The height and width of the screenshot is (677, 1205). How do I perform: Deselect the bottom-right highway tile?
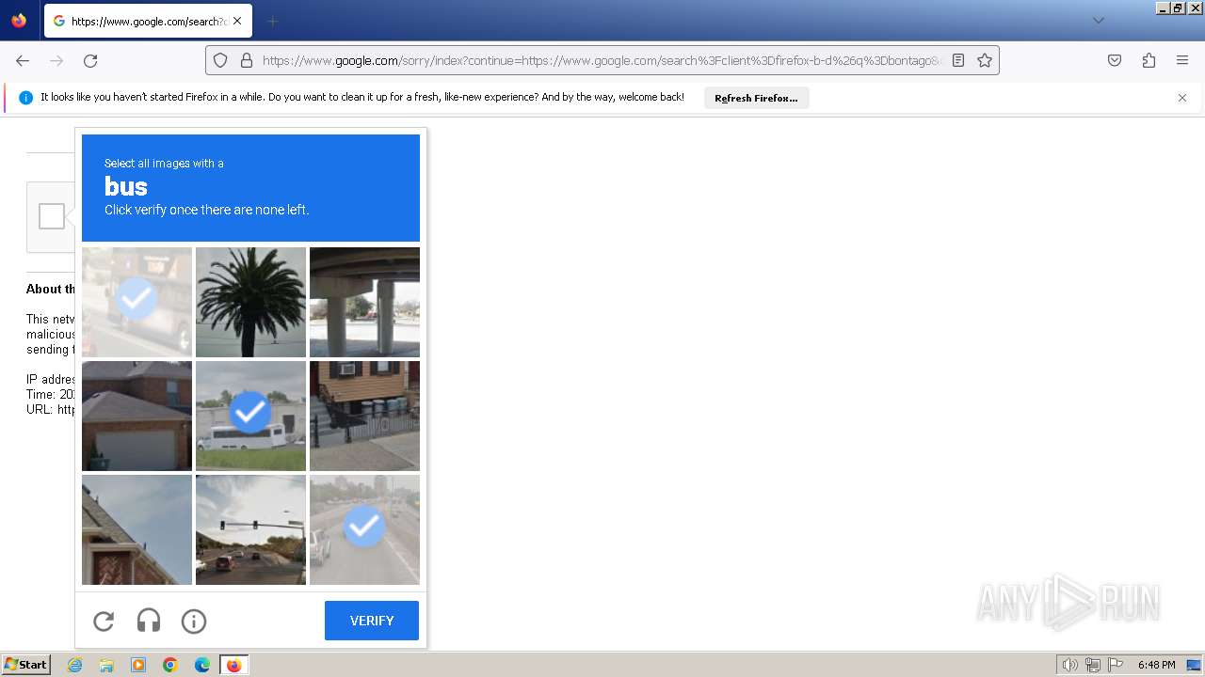[x=364, y=529]
